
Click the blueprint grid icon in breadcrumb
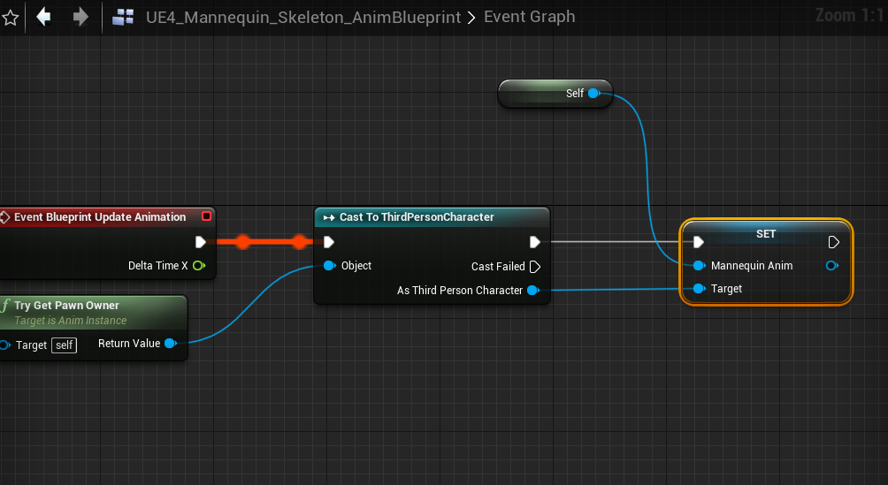pos(123,17)
